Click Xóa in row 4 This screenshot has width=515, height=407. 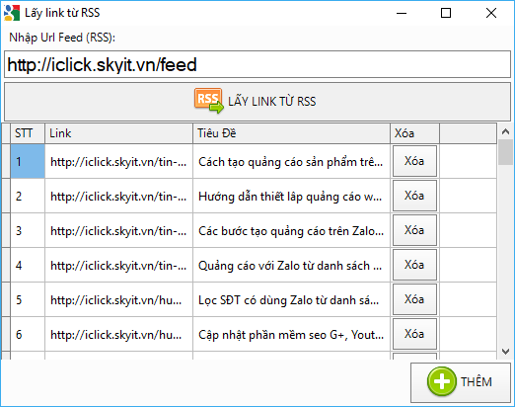(414, 265)
